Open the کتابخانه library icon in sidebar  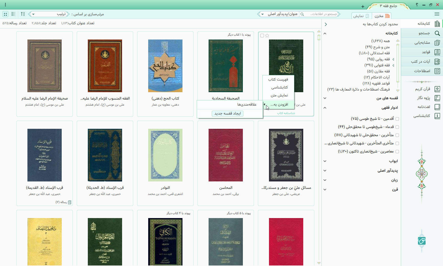point(437,24)
